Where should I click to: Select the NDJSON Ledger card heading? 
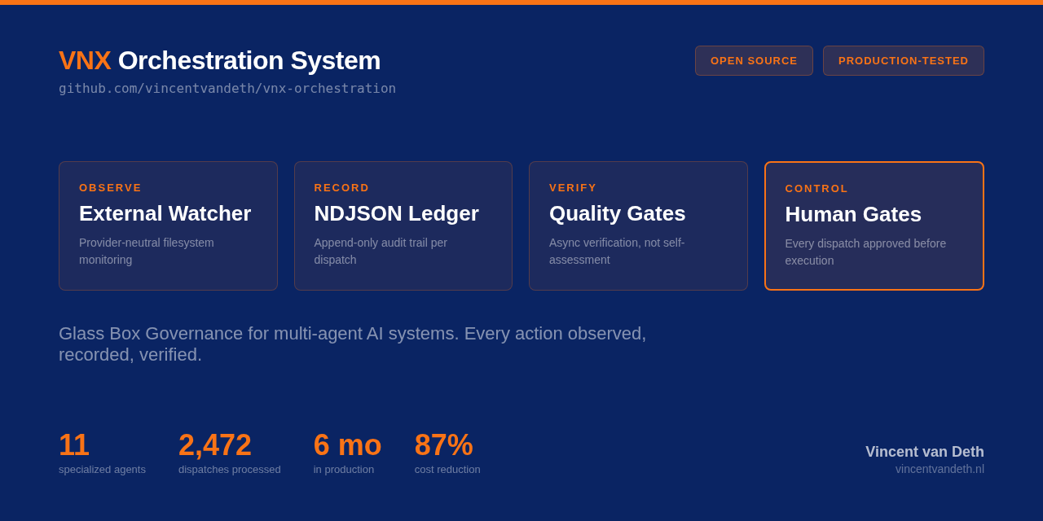396,213
